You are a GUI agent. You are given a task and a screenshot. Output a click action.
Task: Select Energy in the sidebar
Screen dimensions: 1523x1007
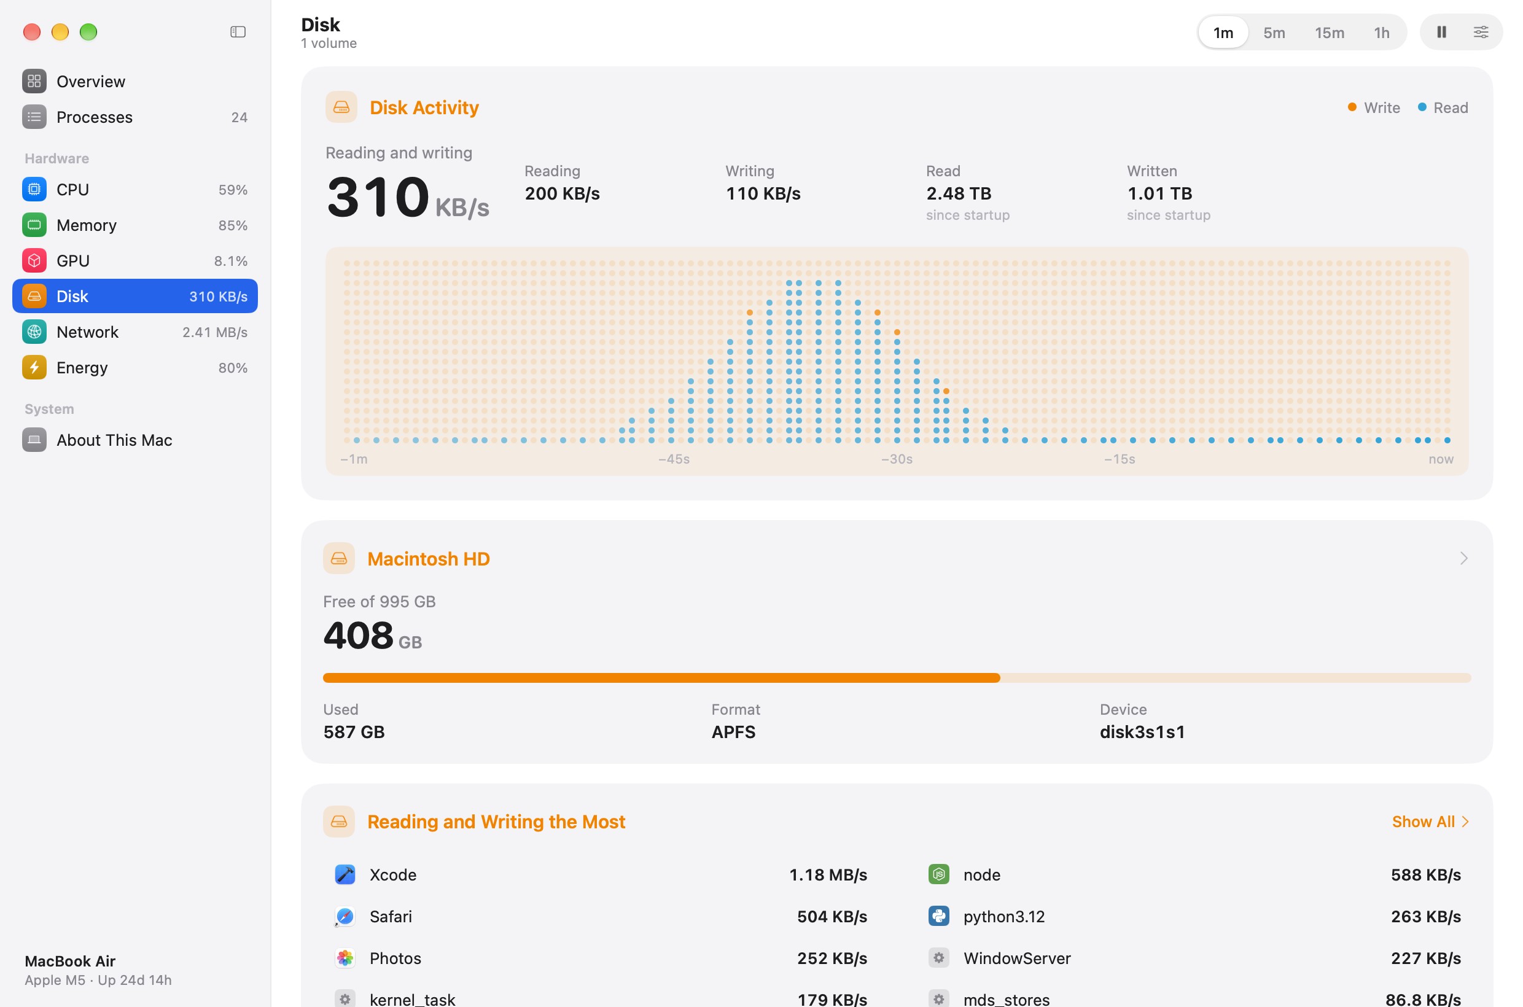[135, 367]
